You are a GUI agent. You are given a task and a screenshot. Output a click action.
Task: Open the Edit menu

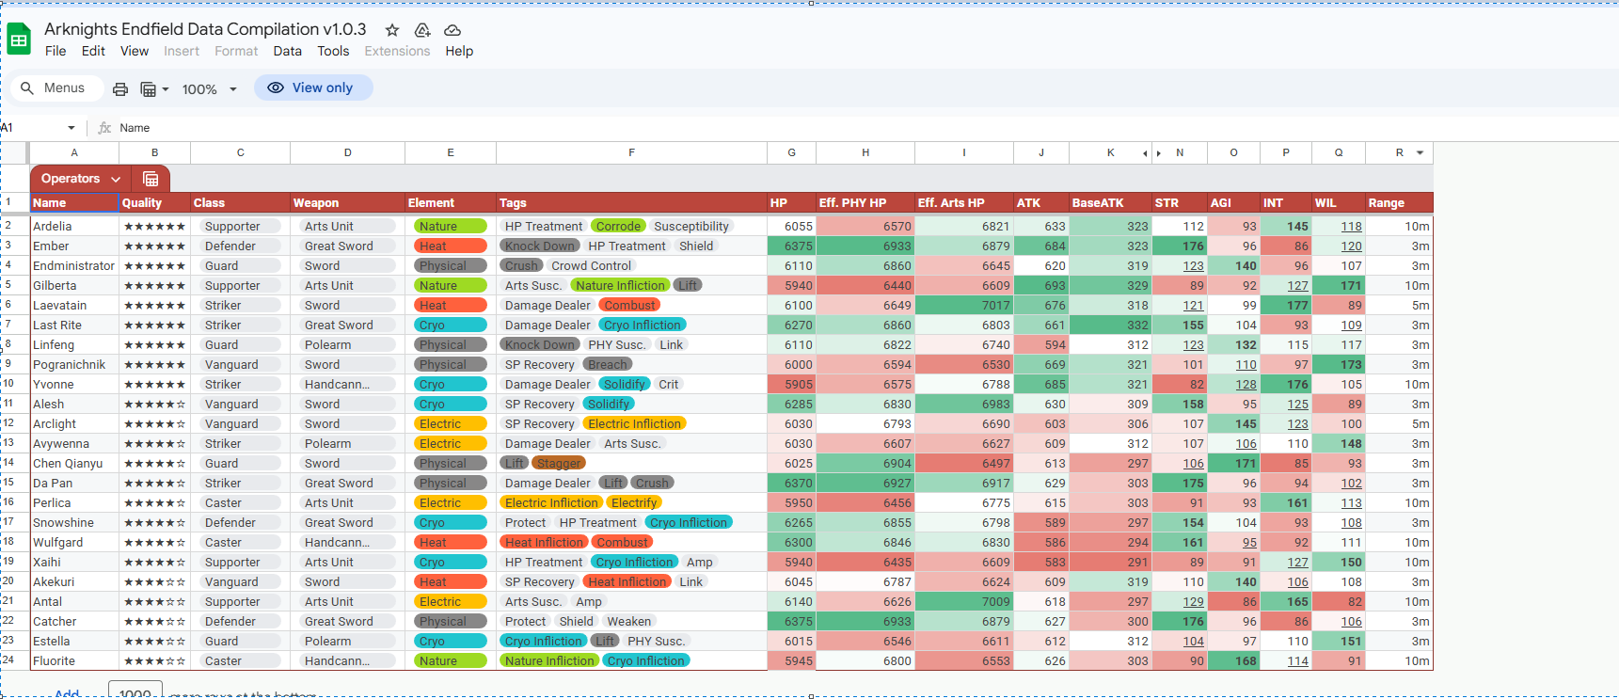coord(93,51)
